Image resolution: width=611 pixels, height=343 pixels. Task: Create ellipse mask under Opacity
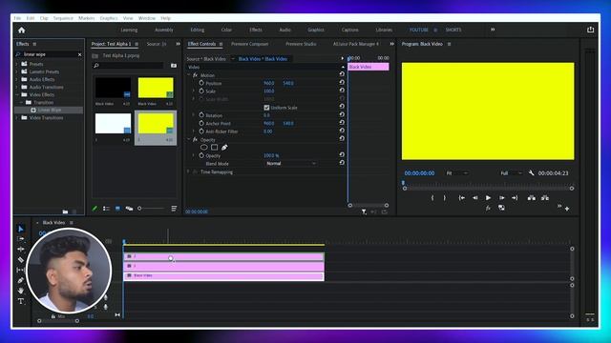pyautogui.click(x=203, y=148)
